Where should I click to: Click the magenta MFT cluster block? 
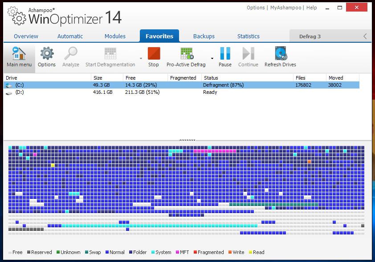(x=215, y=151)
